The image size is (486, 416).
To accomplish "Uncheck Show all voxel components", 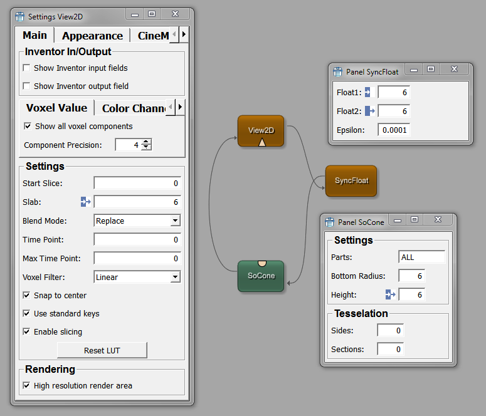I will tap(28, 126).
